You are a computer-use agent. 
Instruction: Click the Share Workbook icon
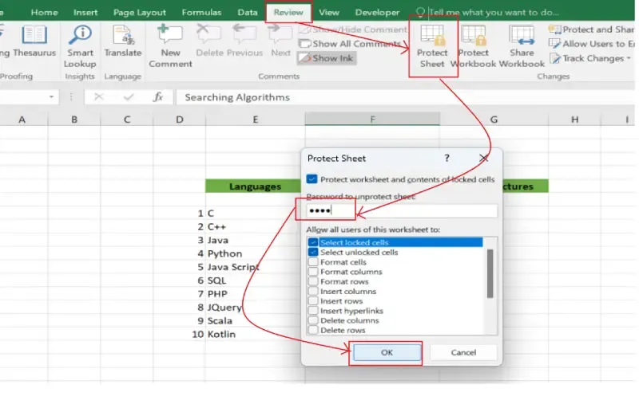(522, 46)
